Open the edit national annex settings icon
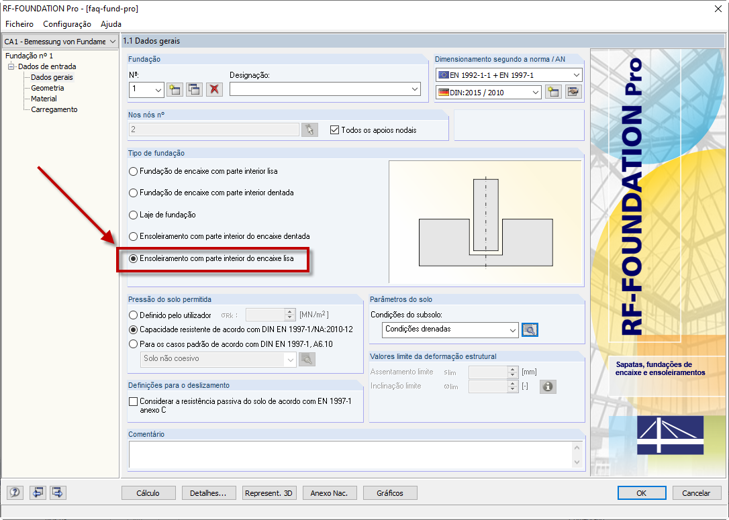The image size is (729, 520). [x=574, y=92]
